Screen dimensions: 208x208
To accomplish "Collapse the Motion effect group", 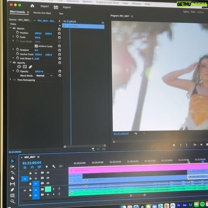I will point(10,28).
